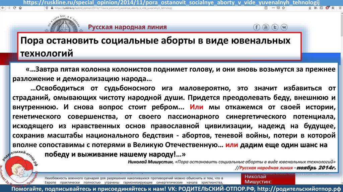Click the Twitter icon in site header
Viewport: 343px width, 192px height.
(x=275, y=27)
